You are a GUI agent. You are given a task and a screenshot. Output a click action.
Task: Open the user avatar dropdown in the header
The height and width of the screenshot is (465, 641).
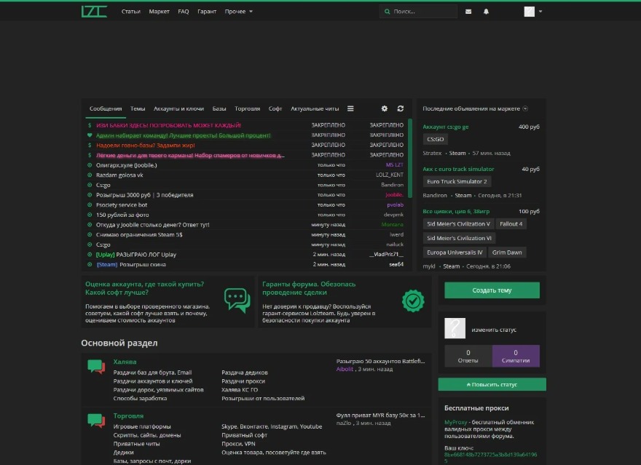tap(533, 12)
